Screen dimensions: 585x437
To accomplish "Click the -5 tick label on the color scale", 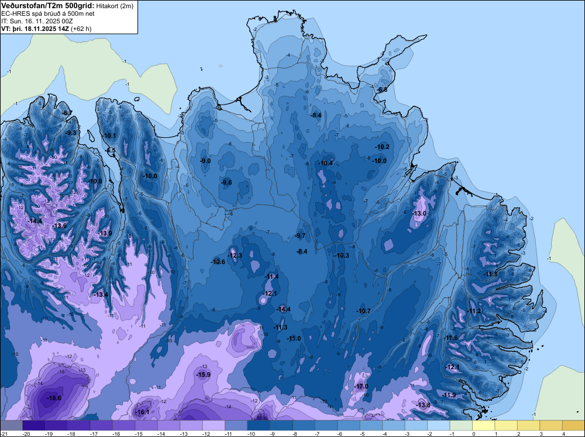I will tap(363, 433).
